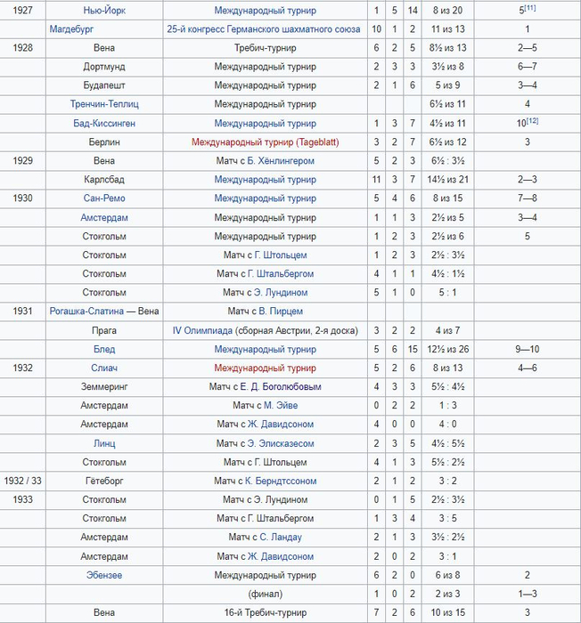Select the Дортмунд city cell
581x623 pixels.
pos(104,67)
